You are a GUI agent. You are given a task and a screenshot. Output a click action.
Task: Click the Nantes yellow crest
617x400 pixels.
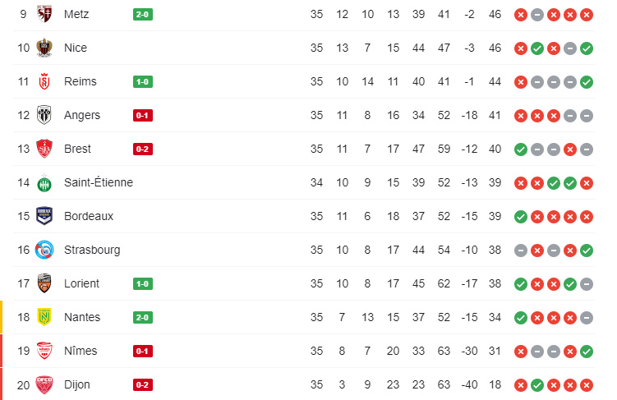(x=44, y=317)
